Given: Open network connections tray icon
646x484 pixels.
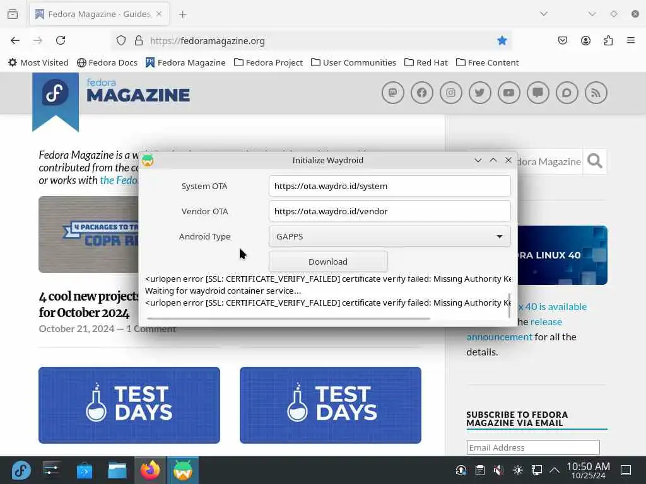Looking at the screenshot, I should tap(536, 470).
